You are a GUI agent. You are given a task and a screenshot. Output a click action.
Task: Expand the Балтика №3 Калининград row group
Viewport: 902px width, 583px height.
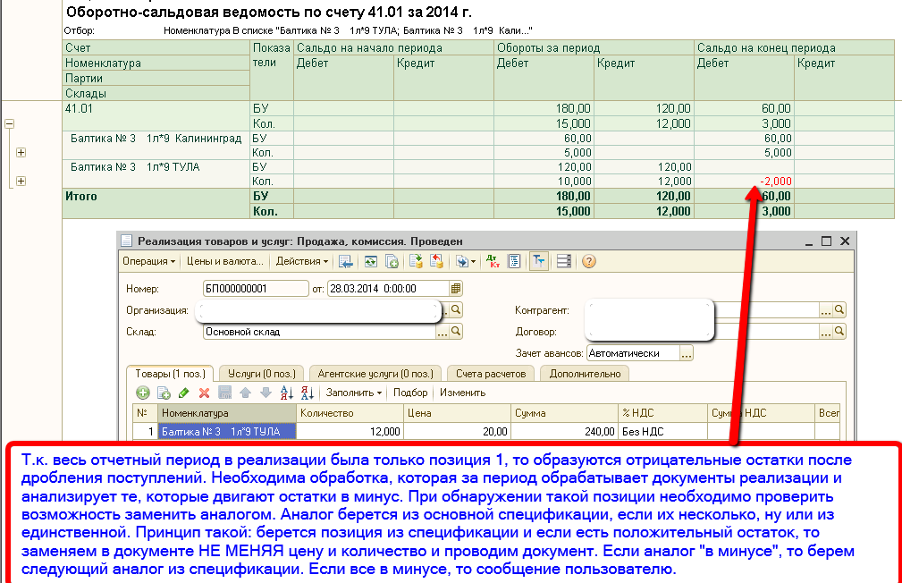point(21,153)
